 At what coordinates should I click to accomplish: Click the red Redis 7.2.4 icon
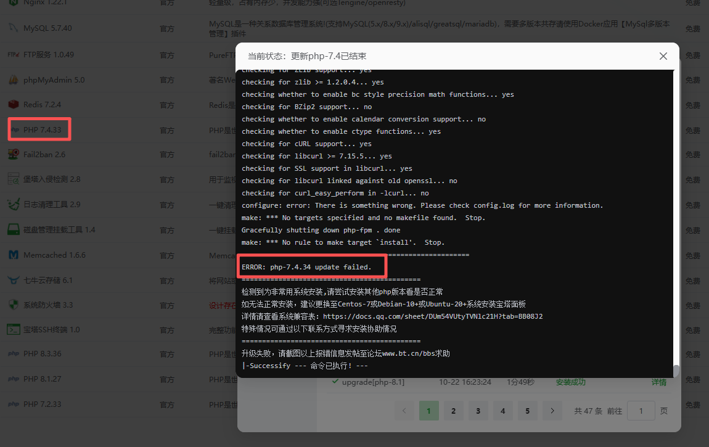tap(14, 104)
